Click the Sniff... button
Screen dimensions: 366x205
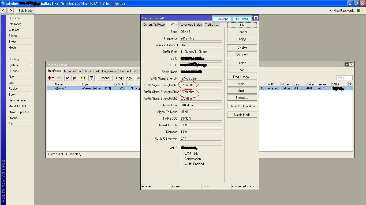coord(242,90)
